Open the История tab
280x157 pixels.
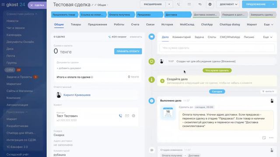167,24
